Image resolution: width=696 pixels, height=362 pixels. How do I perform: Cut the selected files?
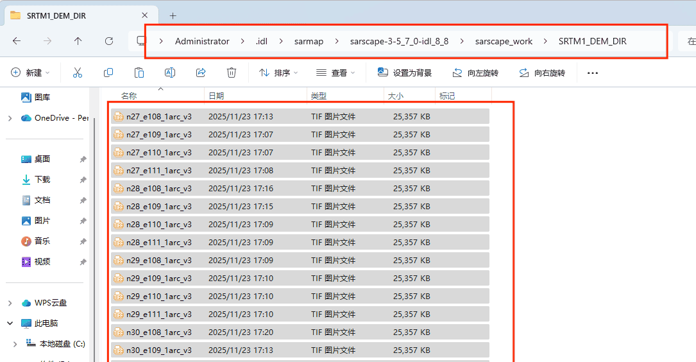pyautogui.click(x=78, y=73)
